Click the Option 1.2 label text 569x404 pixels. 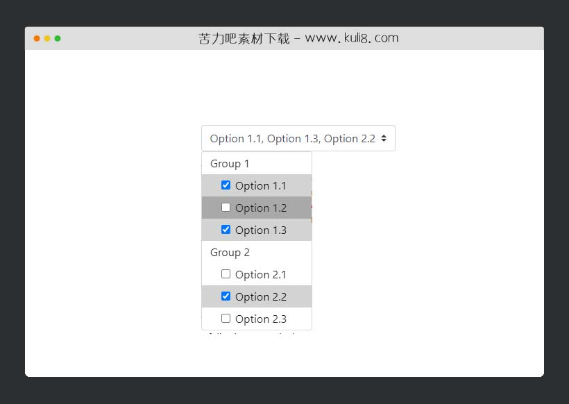coord(261,208)
